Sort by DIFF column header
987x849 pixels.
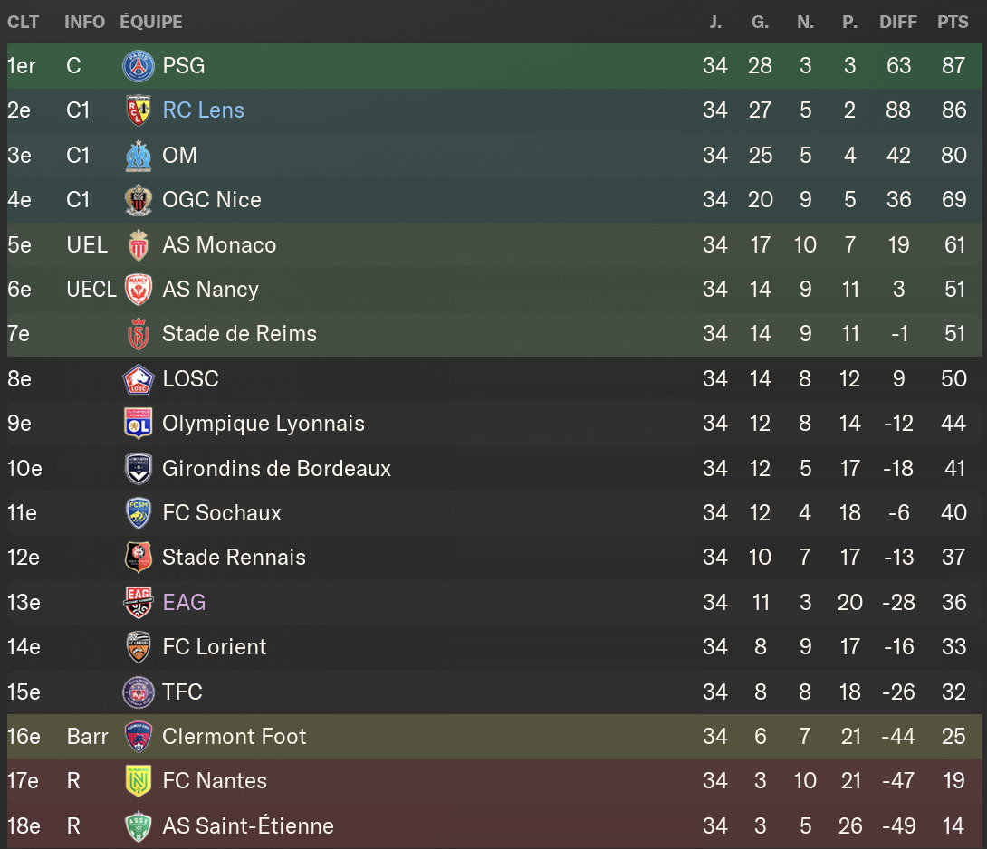click(x=897, y=22)
